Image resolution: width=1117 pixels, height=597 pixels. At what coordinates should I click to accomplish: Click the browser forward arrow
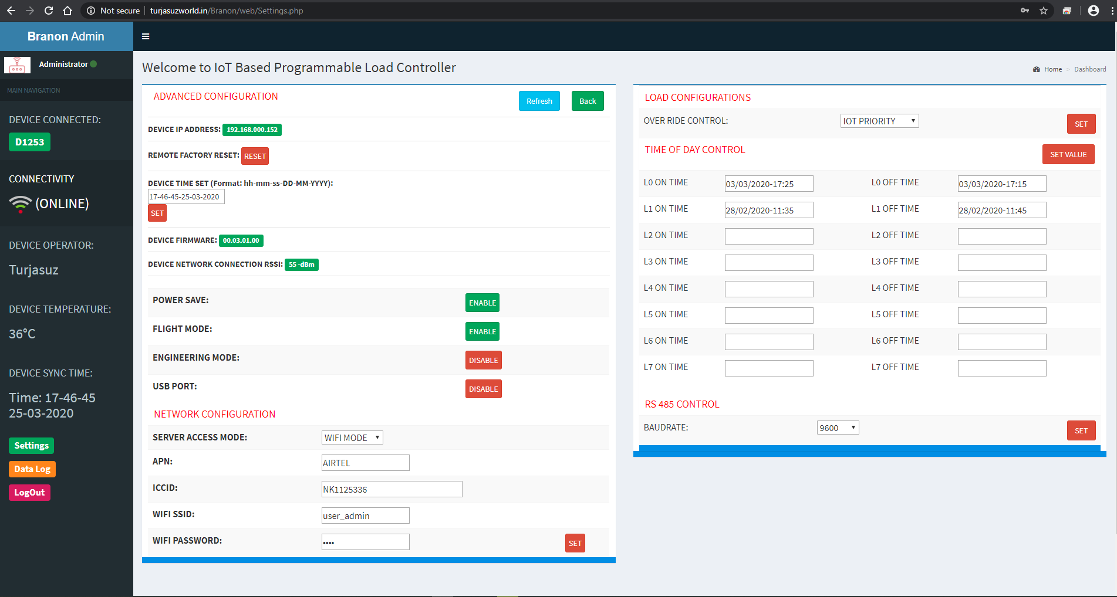30,11
